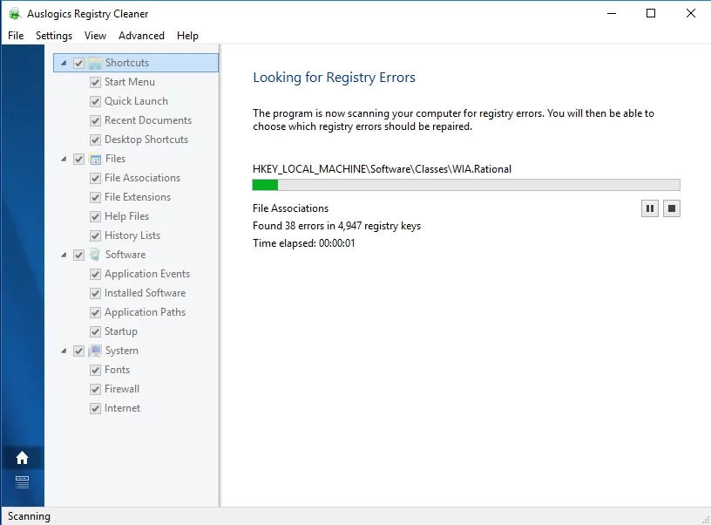Viewport: 711px width, 525px height.
Task: Click the Auslogics app logo in title bar
Action: [x=15, y=14]
